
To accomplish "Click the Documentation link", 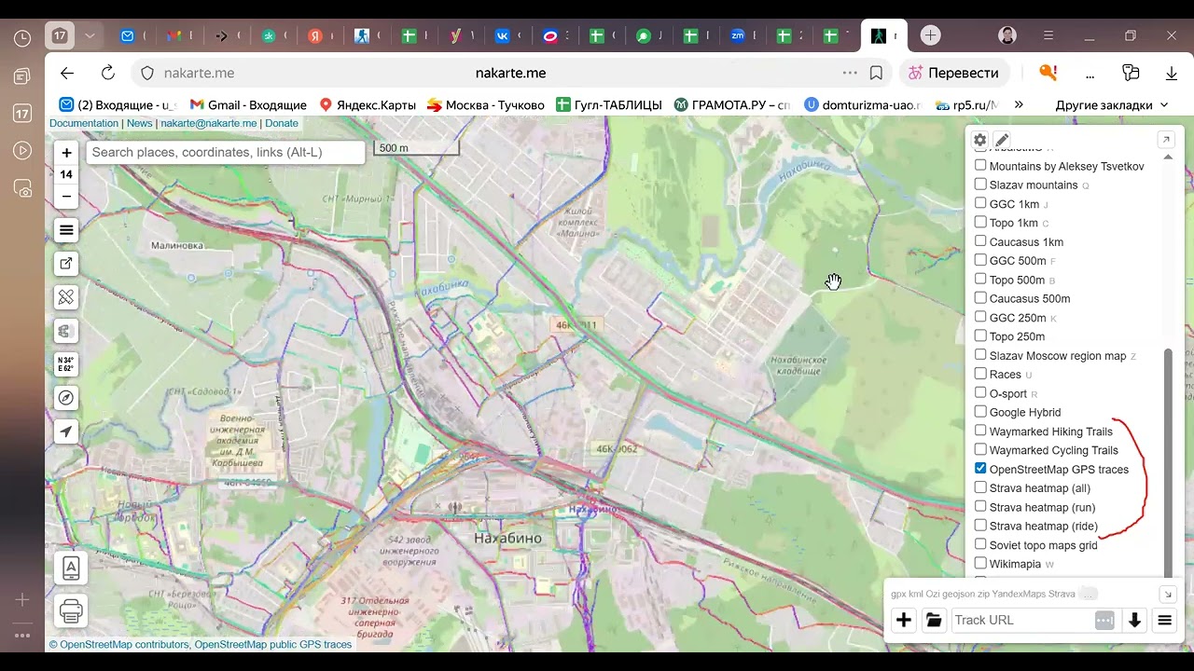I will tap(84, 123).
